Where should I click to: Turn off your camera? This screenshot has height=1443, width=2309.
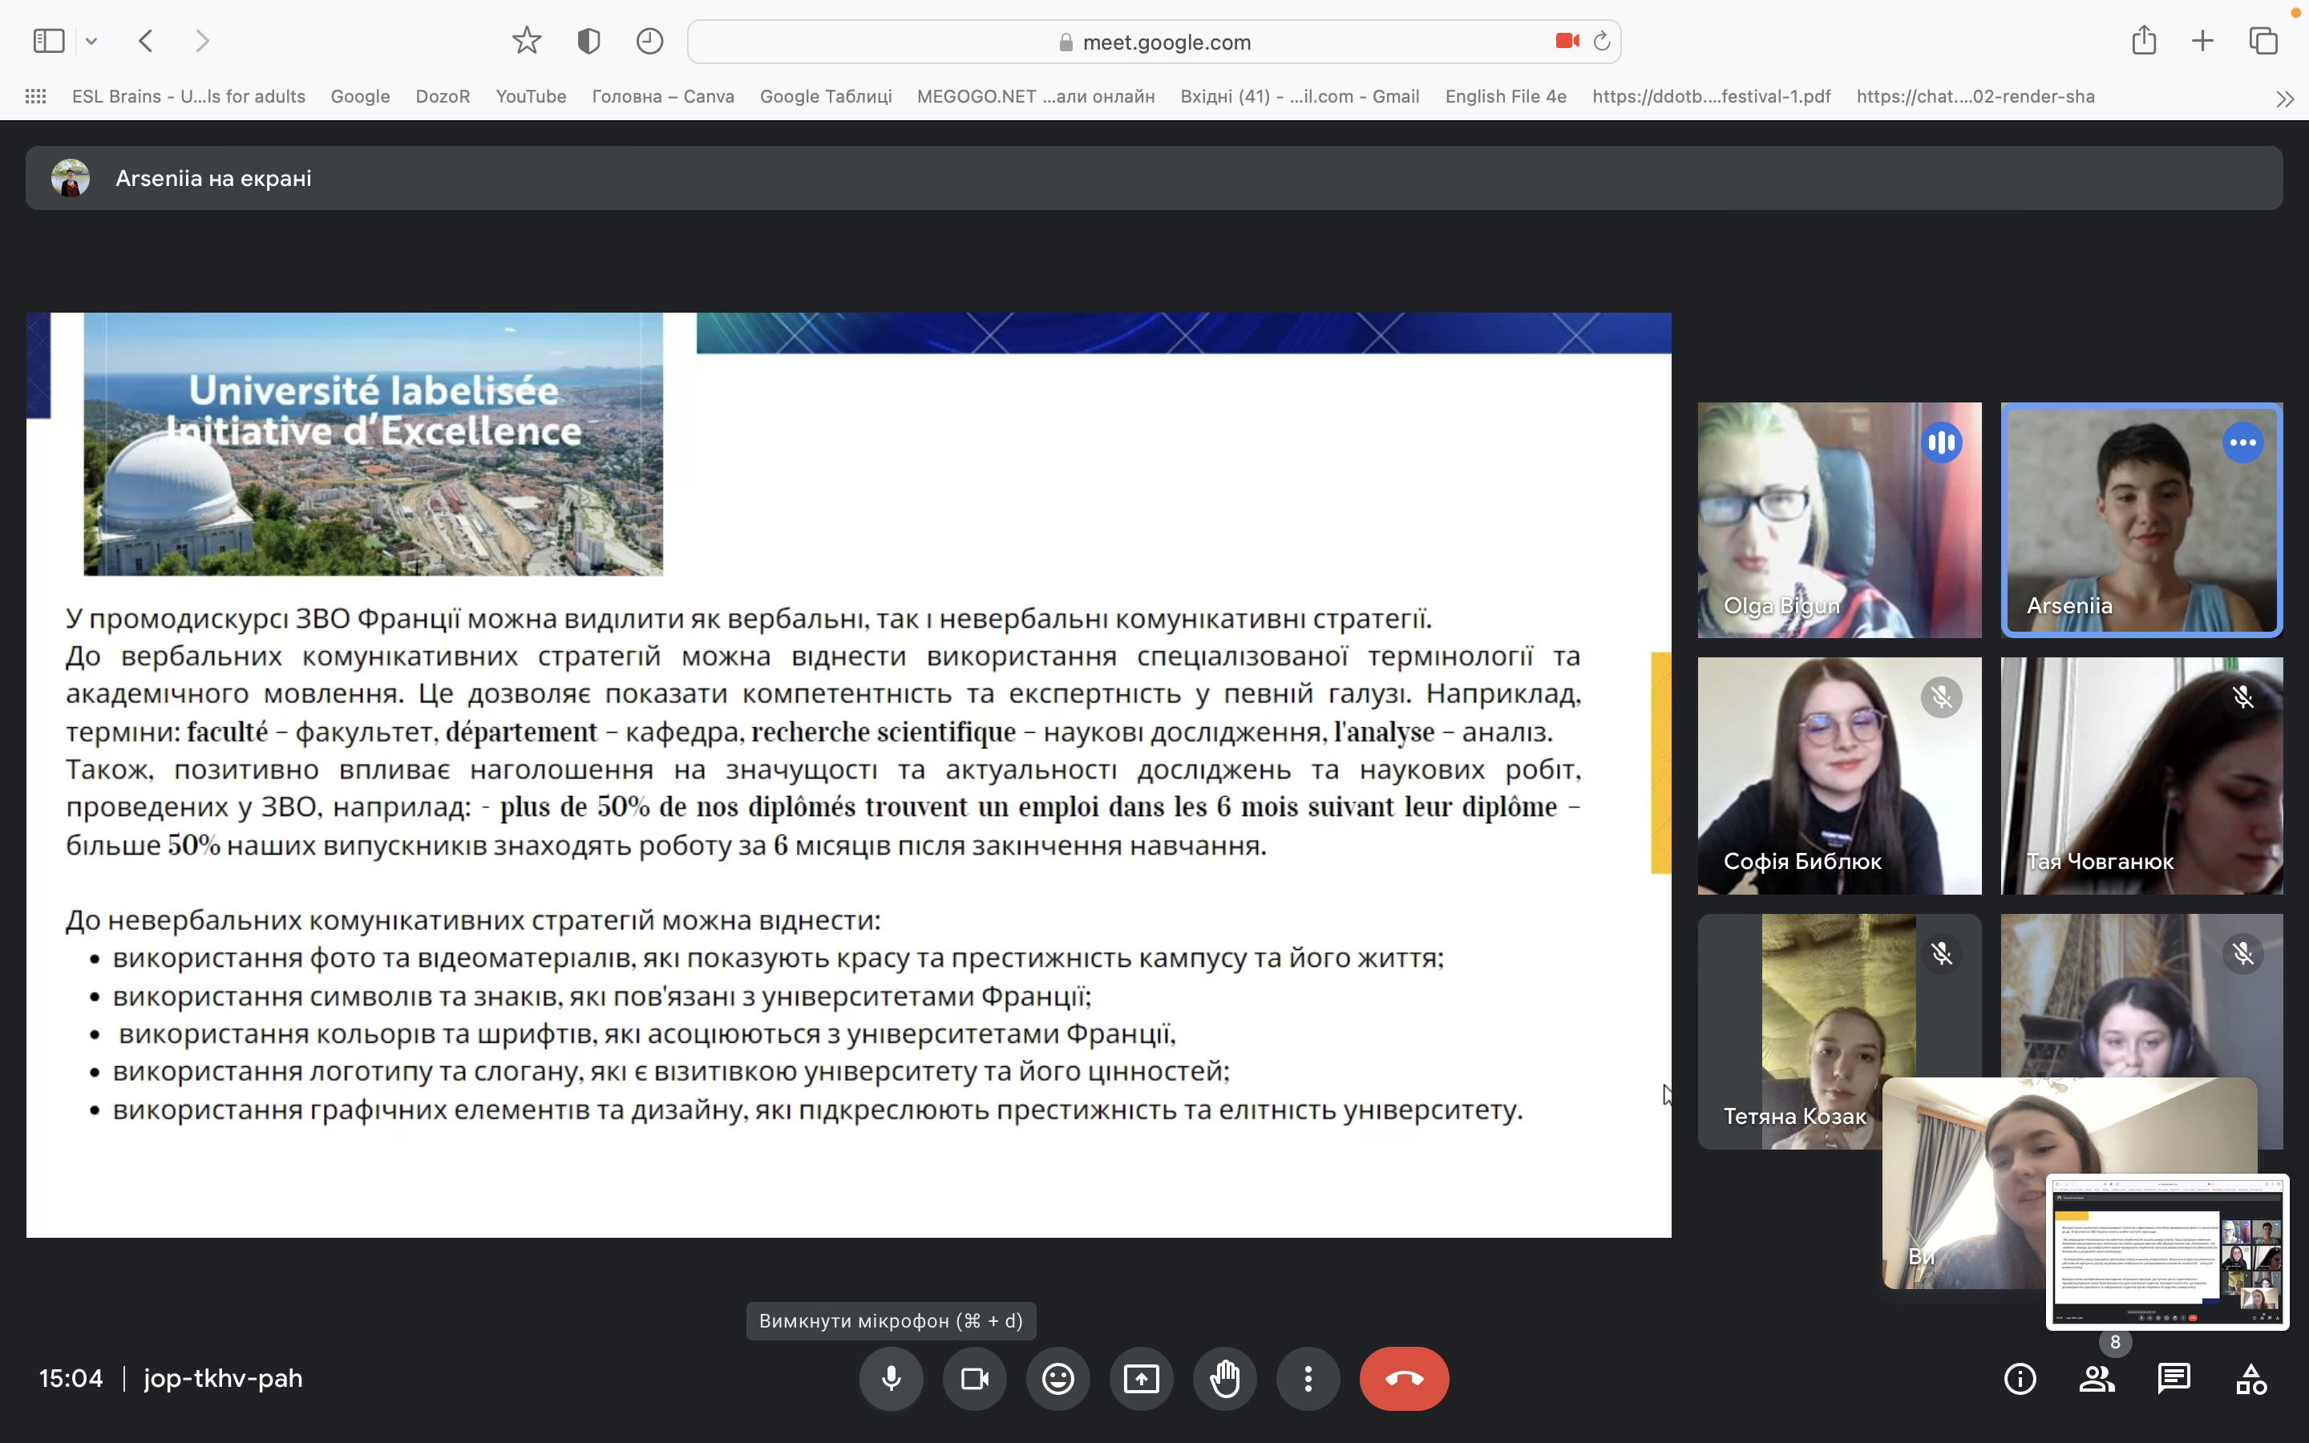[x=974, y=1378]
